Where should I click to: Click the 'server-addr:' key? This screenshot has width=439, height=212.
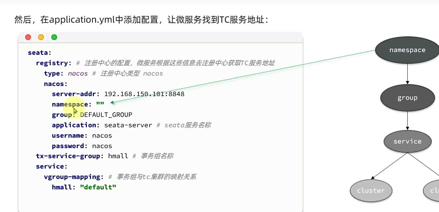[x=76, y=94]
